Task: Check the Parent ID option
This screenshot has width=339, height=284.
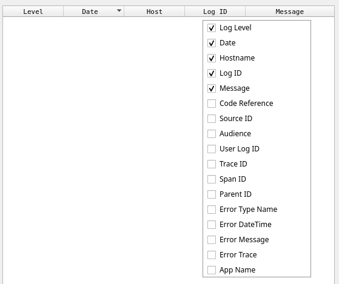Action: pos(212,194)
